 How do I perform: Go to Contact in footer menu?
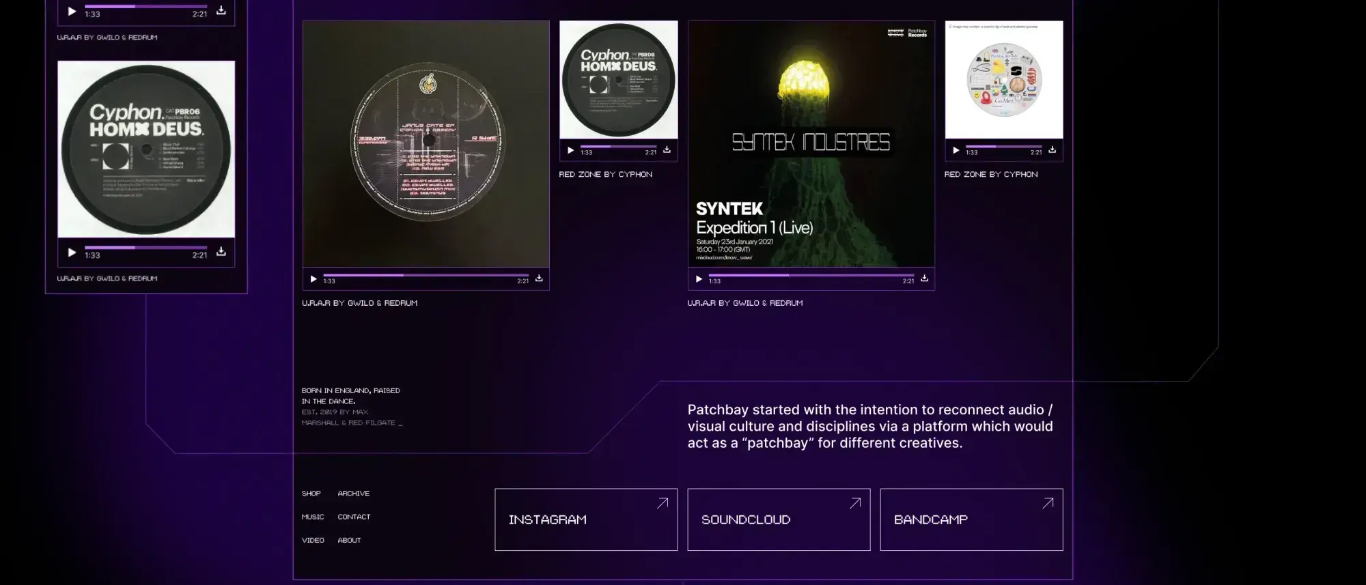coord(354,517)
